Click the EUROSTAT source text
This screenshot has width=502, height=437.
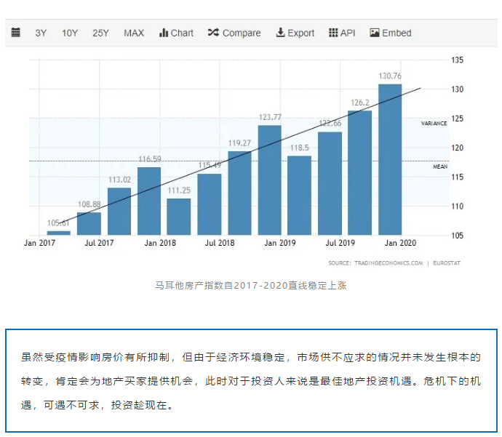point(447,263)
